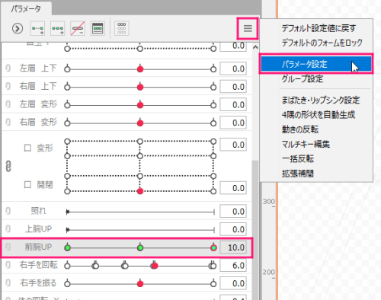The image size is (381, 300).
Task: Click the add two keys icon
Action: coord(37,28)
